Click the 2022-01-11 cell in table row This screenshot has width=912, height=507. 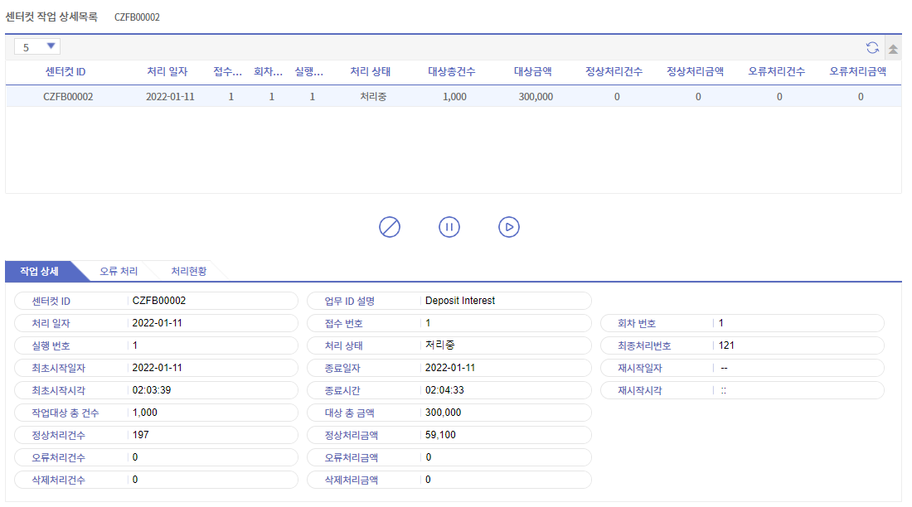click(x=170, y=97)
